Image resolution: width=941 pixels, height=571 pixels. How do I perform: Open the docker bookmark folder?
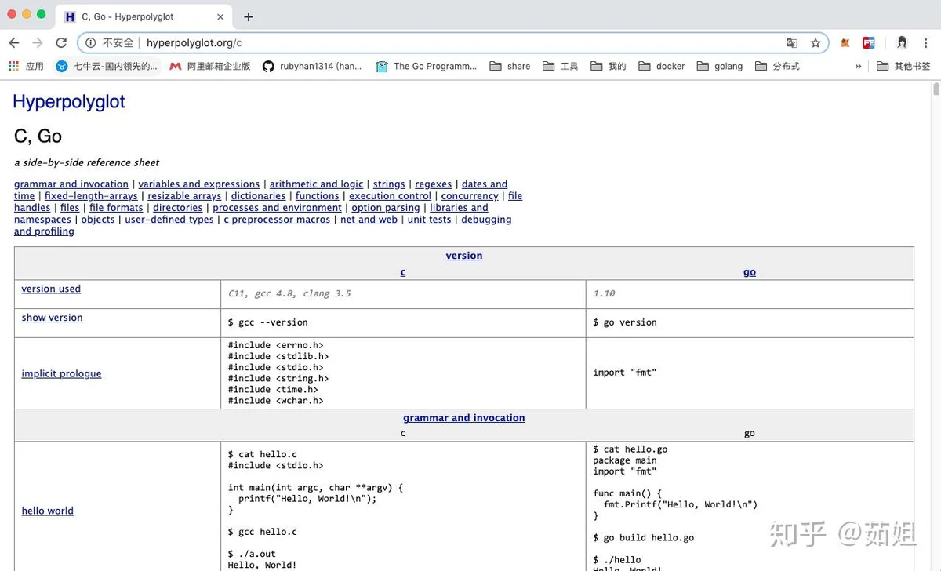tap(662, 67)
